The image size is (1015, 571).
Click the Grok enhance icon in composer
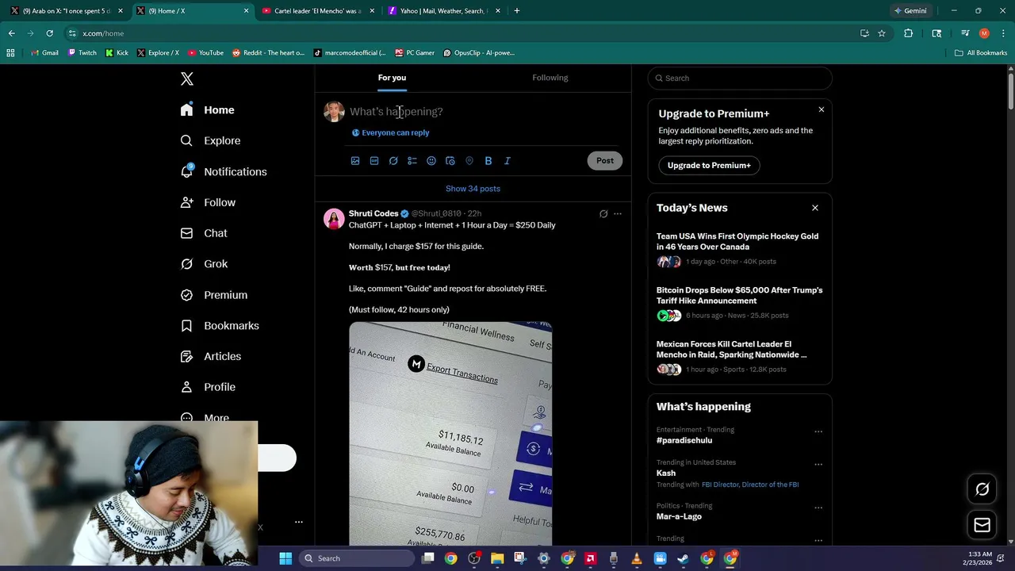(x=393, y=161)
